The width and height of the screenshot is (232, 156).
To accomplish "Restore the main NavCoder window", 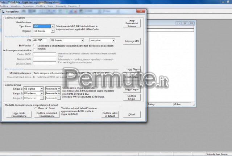I will (228, 2).
